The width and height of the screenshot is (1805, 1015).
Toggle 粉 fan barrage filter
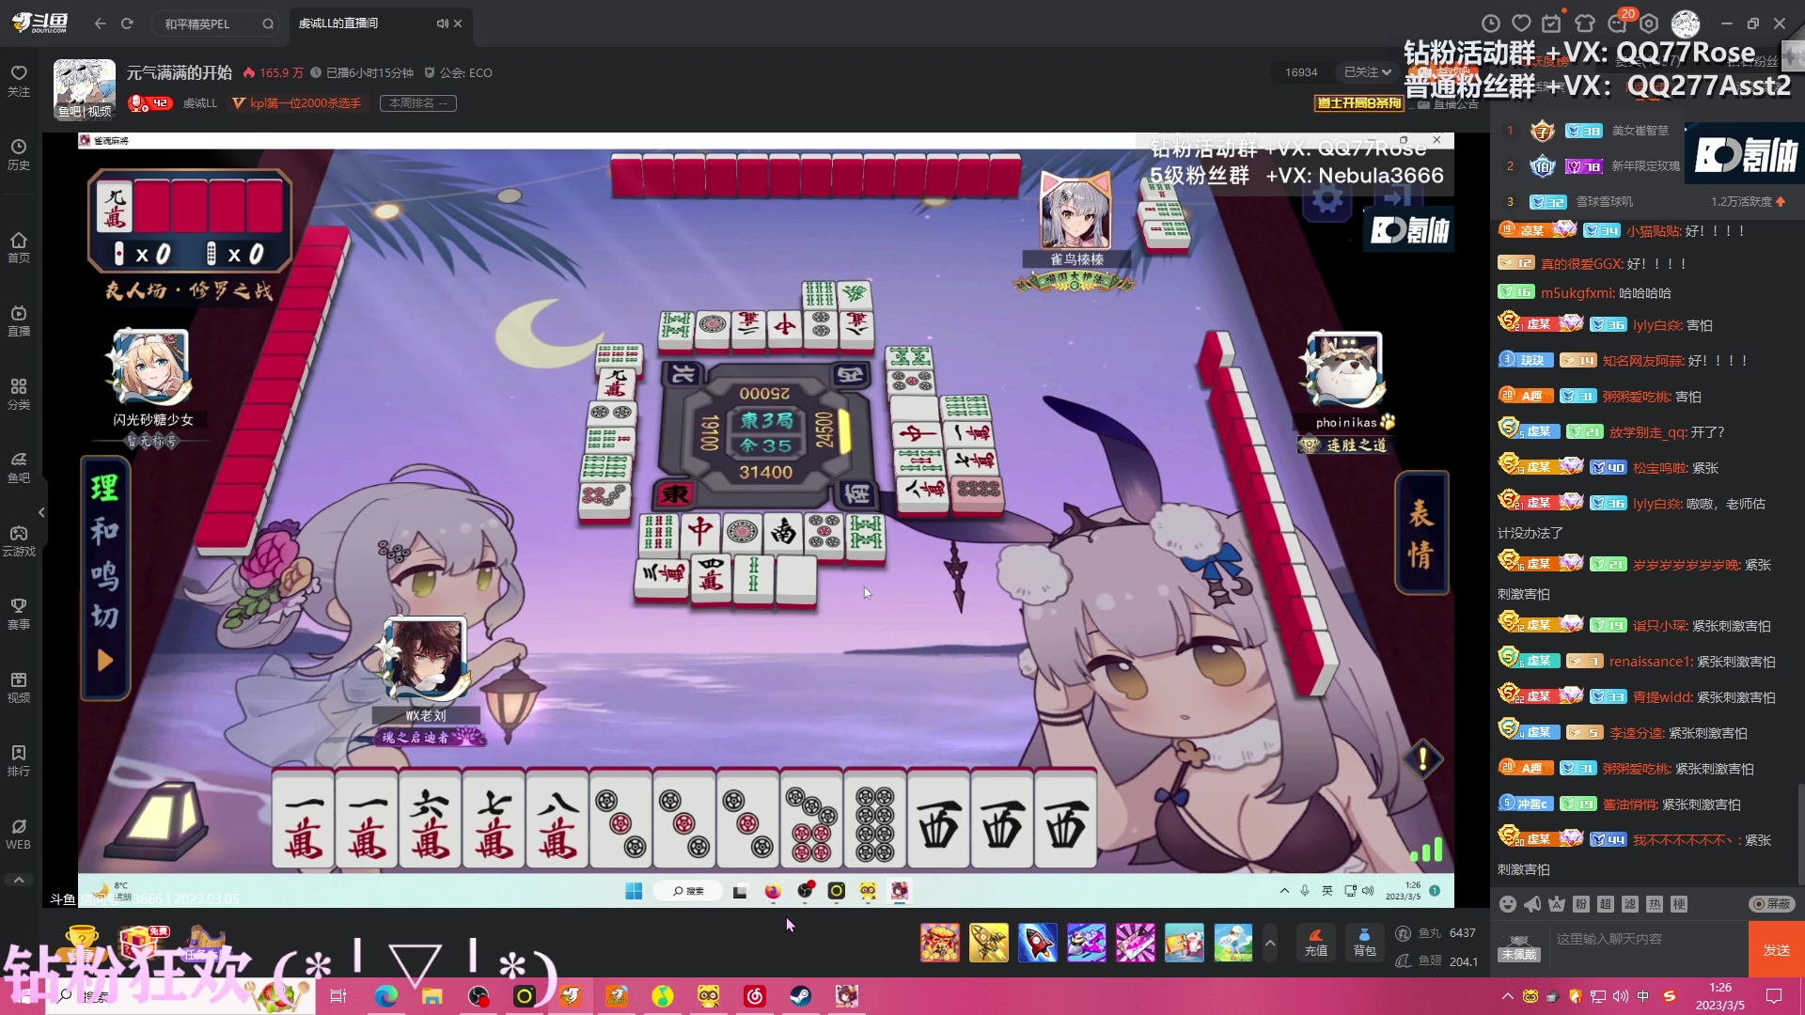point(1581,904)
